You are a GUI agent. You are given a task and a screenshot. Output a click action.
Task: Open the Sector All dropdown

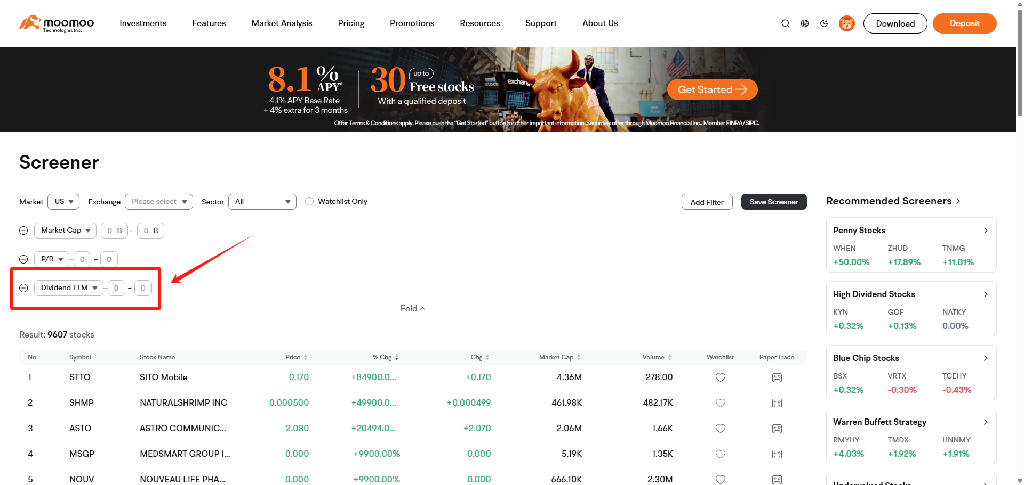coord(262,202)
